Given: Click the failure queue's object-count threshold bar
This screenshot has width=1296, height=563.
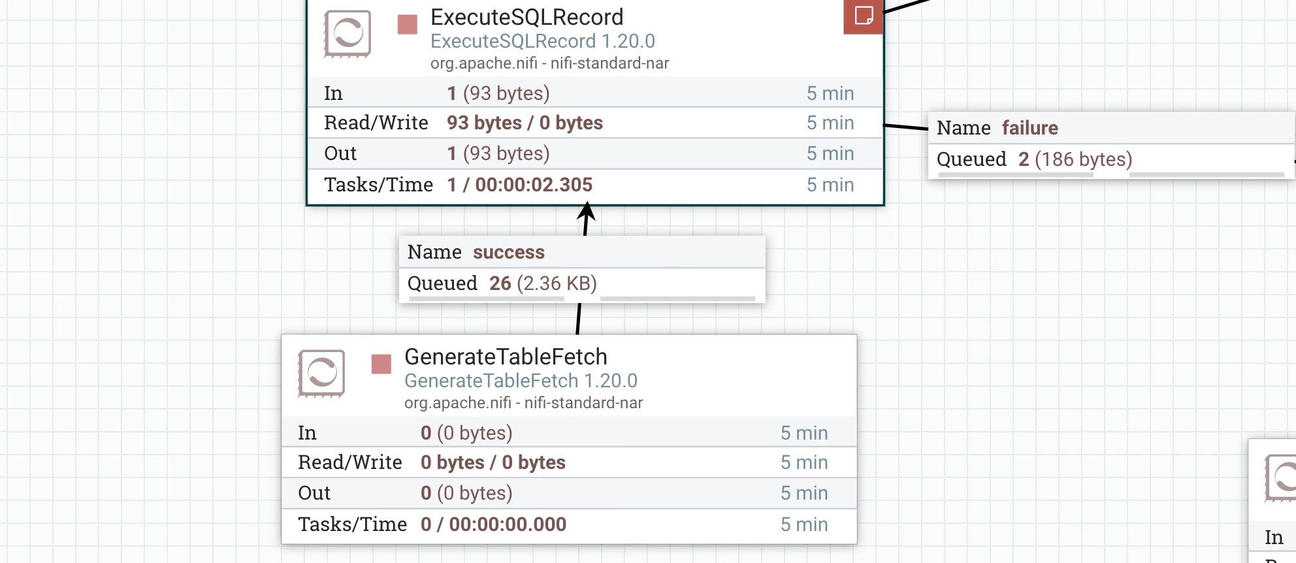Looking at the screenshot, I should (x=1016, y=174).
